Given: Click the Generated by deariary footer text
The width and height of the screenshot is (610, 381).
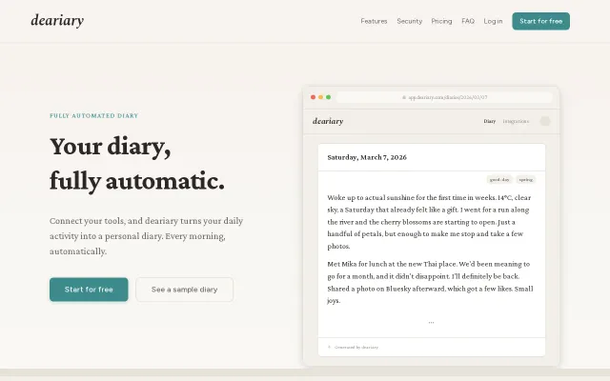Looking at the screenshot, I should pos(356,347).
